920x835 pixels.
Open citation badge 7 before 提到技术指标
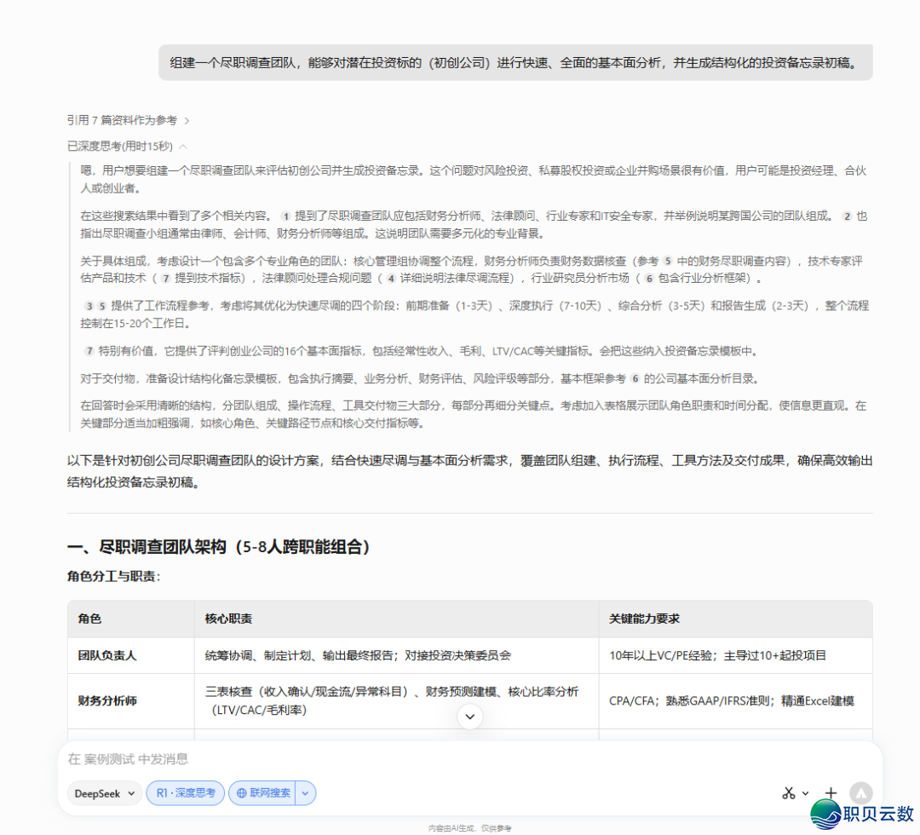[166, 279]
